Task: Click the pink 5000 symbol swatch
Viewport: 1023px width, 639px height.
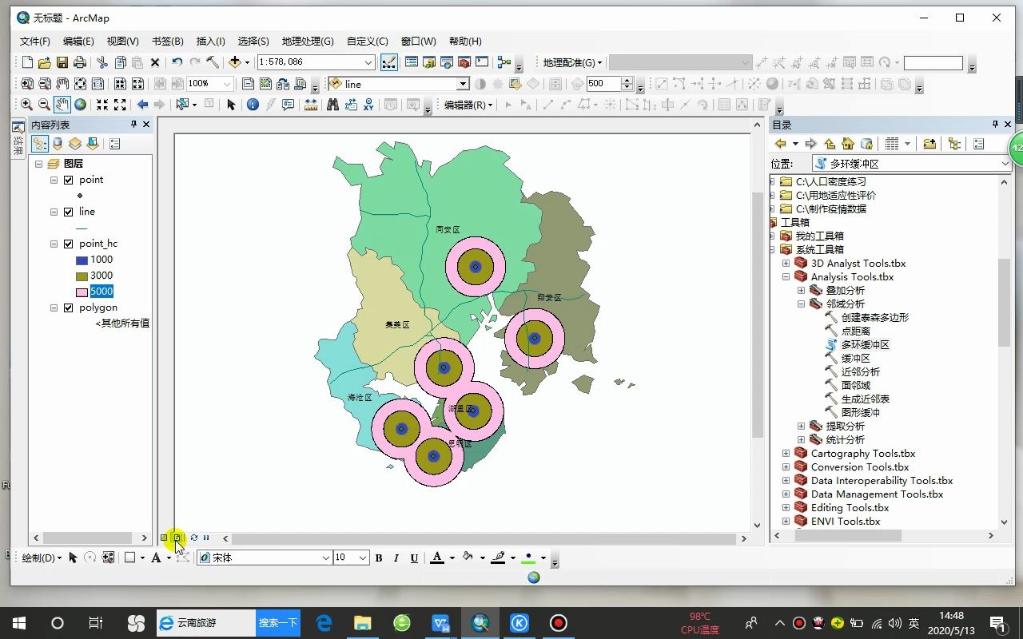Action: click(x=82, y=292)
